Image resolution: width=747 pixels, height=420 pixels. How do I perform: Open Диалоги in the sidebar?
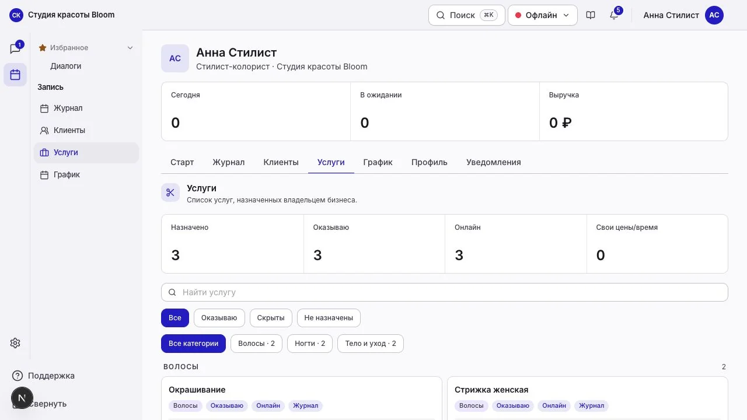65,66
